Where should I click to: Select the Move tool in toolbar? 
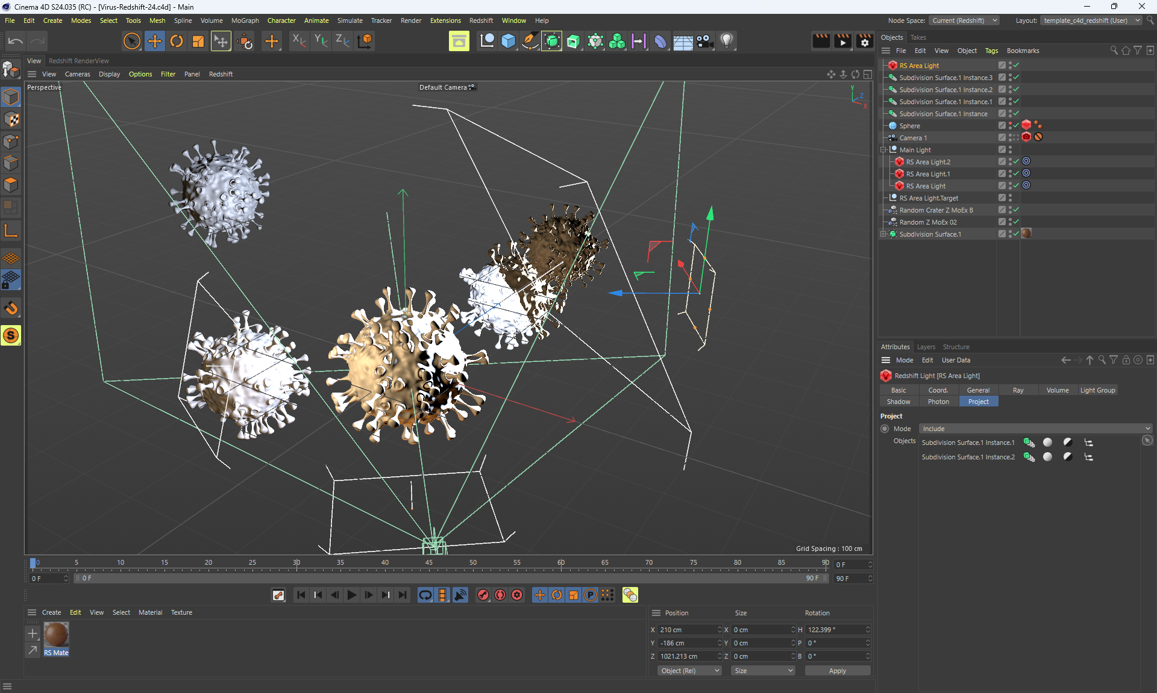pos(155,41)
